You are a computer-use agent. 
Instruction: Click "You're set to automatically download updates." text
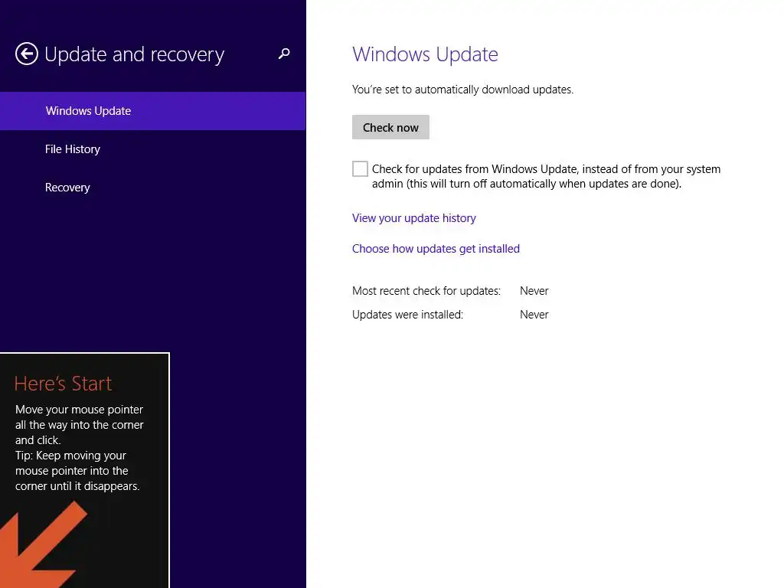click(x=462, y=90)
